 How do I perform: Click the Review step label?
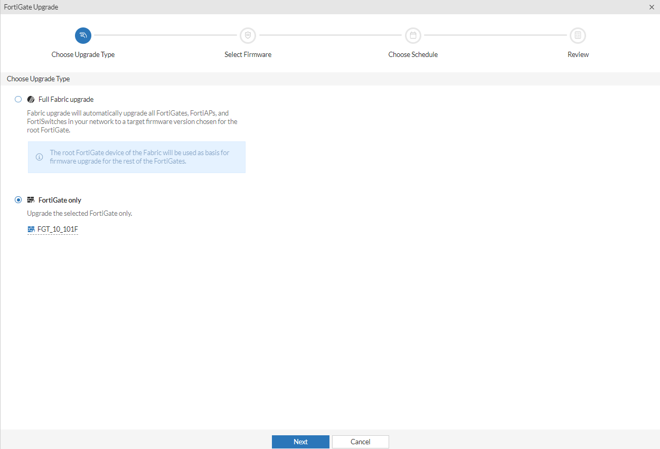pyautogui.click(x=578, y=54)
